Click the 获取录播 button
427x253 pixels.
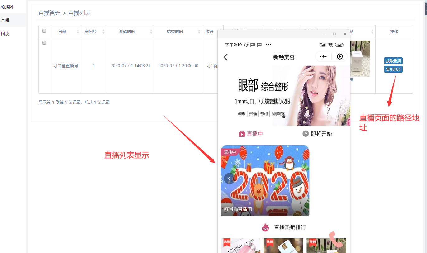393,61
